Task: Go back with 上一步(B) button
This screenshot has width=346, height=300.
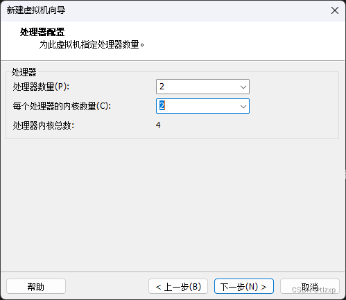Action: (178, 286)
